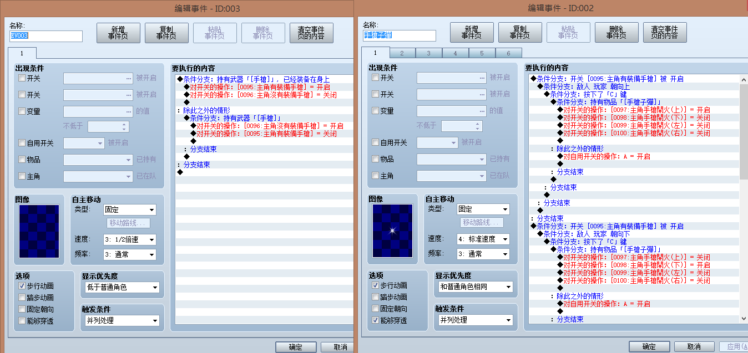Screen dimensions: 748x353
Task: Select page tab 1 in ID:002 window
Action: click(375, 53)
